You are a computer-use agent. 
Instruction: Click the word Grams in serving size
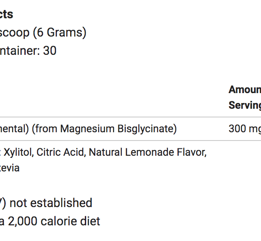pyautogui.click(x=64, y=32)
